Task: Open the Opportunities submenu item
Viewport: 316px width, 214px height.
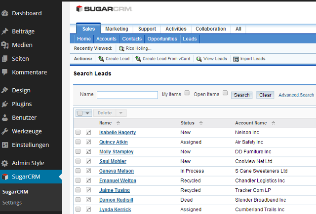Action: point(162,38)
